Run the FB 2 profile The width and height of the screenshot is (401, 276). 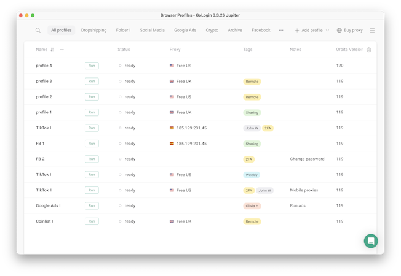tap(92, 159)
